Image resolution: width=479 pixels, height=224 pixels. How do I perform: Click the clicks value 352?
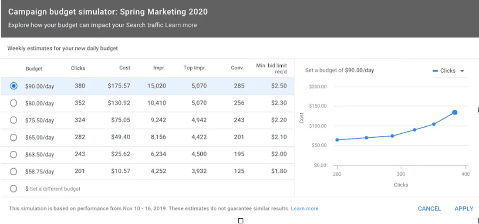[x=80, y=103]
